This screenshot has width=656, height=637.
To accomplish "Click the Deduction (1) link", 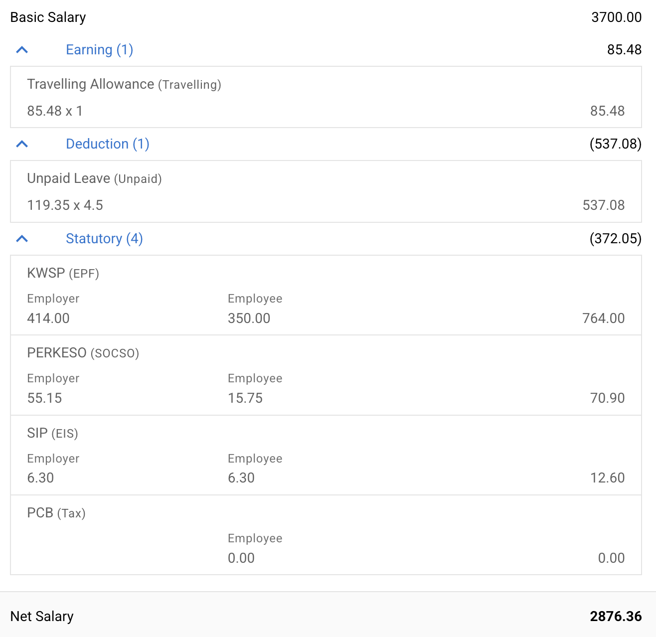I will point(108,144).
